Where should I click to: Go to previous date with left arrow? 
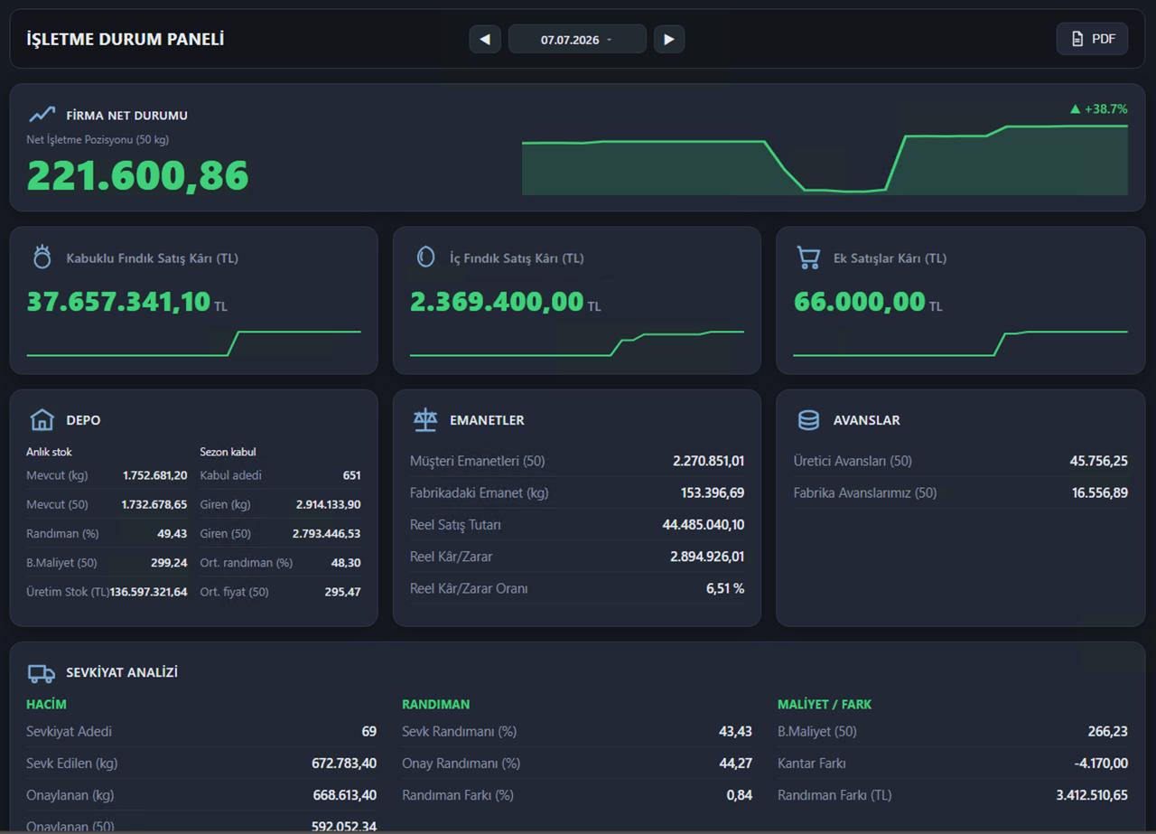click(x=485, y=39)
